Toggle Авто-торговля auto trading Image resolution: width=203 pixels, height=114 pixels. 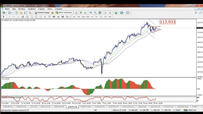coord(64,13)
